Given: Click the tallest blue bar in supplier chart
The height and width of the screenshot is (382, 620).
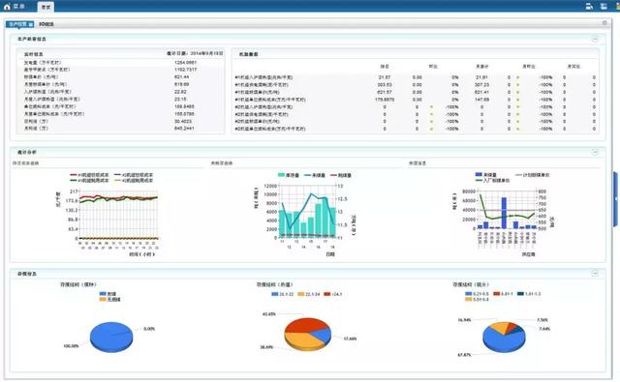Looking at the screenshot, I should pos(504,213).
